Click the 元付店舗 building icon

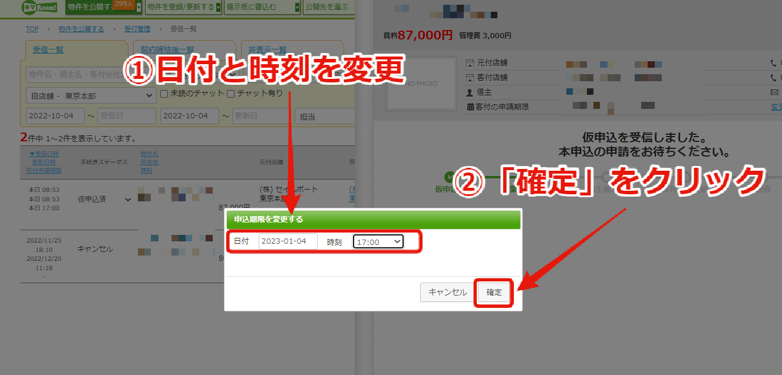click(470, 63)
